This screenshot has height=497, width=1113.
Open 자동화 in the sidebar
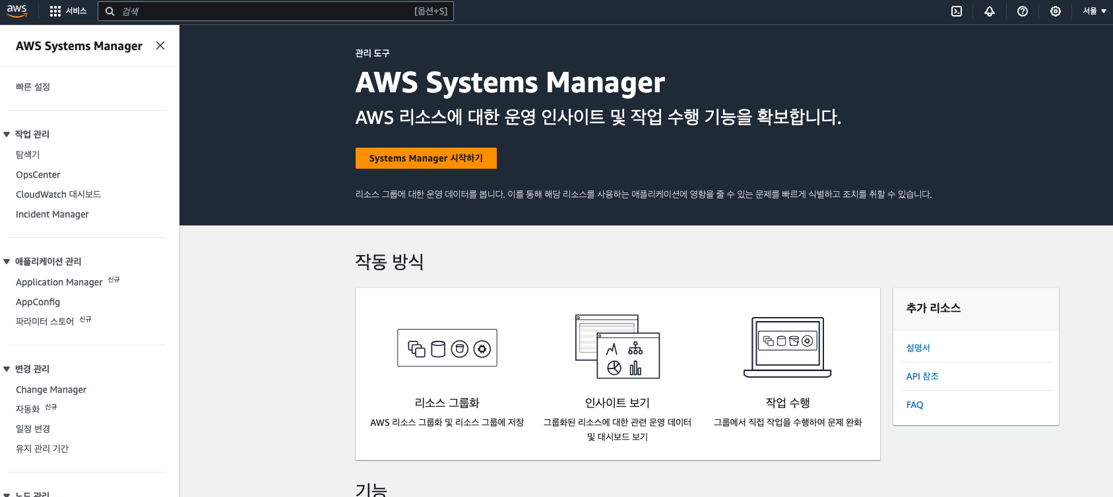click(28, 409)
